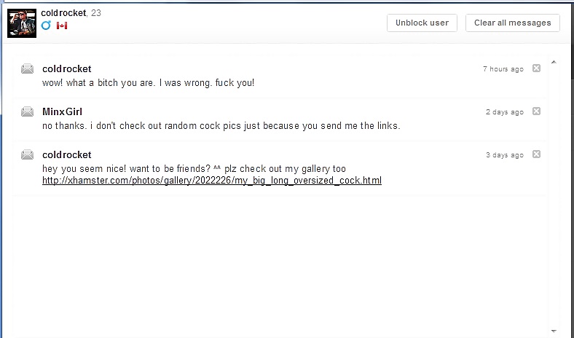
Task: Click the Canadian flag icon
Action: tap(62, 25)
